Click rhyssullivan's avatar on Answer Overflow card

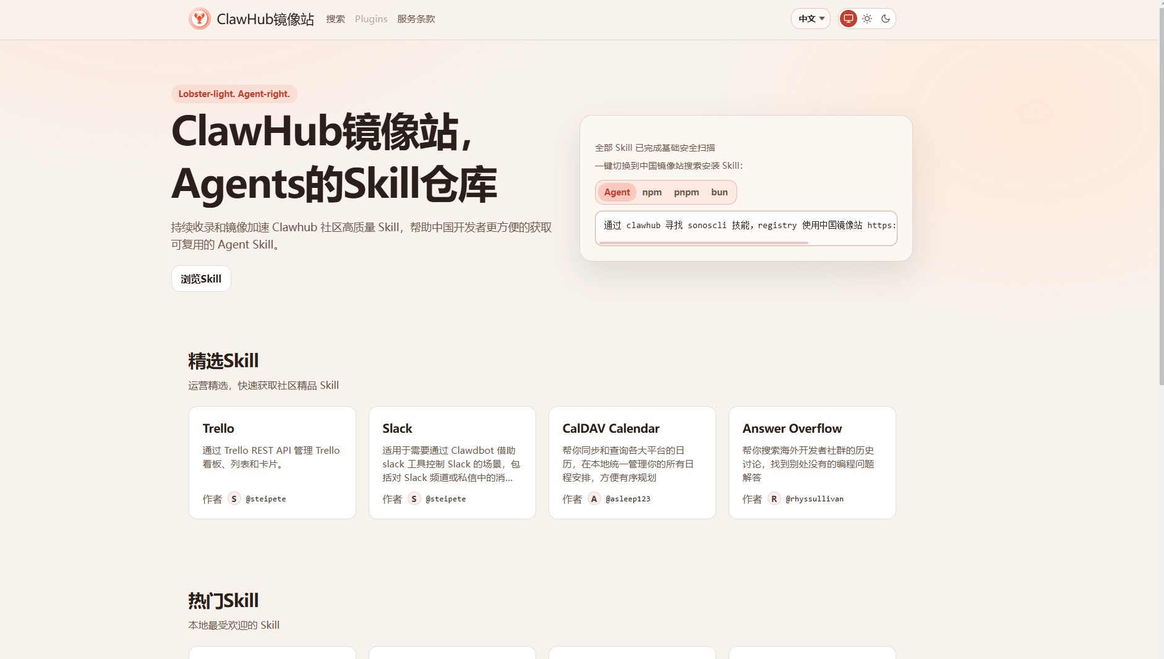coord(774,498)
